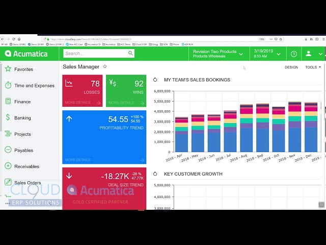The width and height of the screenshot is (326, 245).
Task: Add Sales Manager dashboard to favorites star
Action: point(105,66)
